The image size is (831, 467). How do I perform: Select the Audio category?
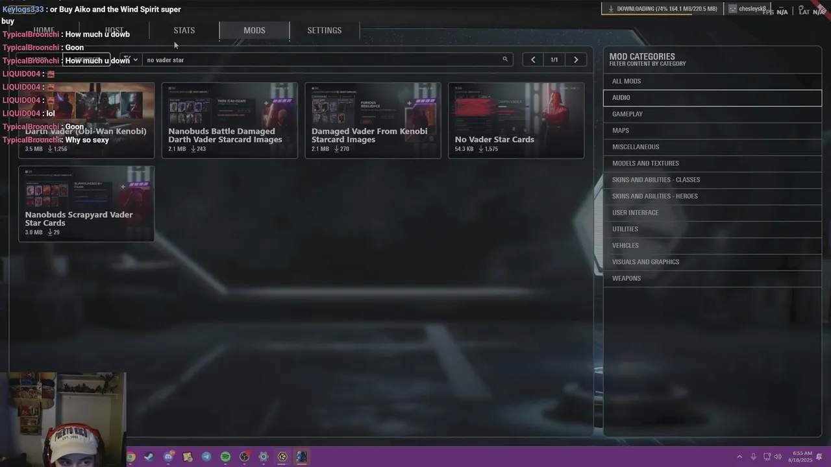[712, 97]
